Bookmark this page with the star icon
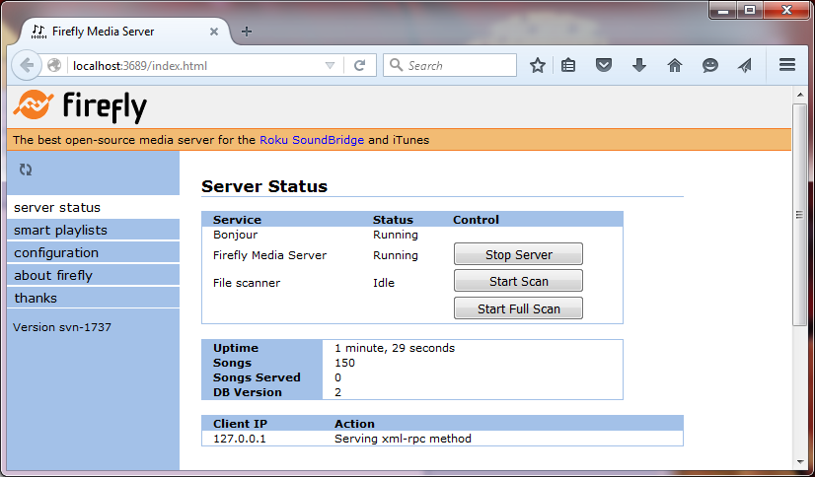This screenshot has height=477, width=815. 538,65
